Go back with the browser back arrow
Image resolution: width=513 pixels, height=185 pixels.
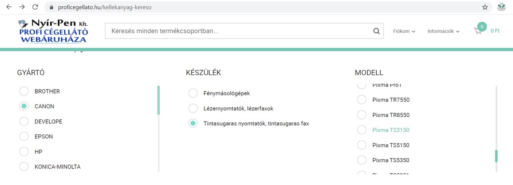coord(9,7)
